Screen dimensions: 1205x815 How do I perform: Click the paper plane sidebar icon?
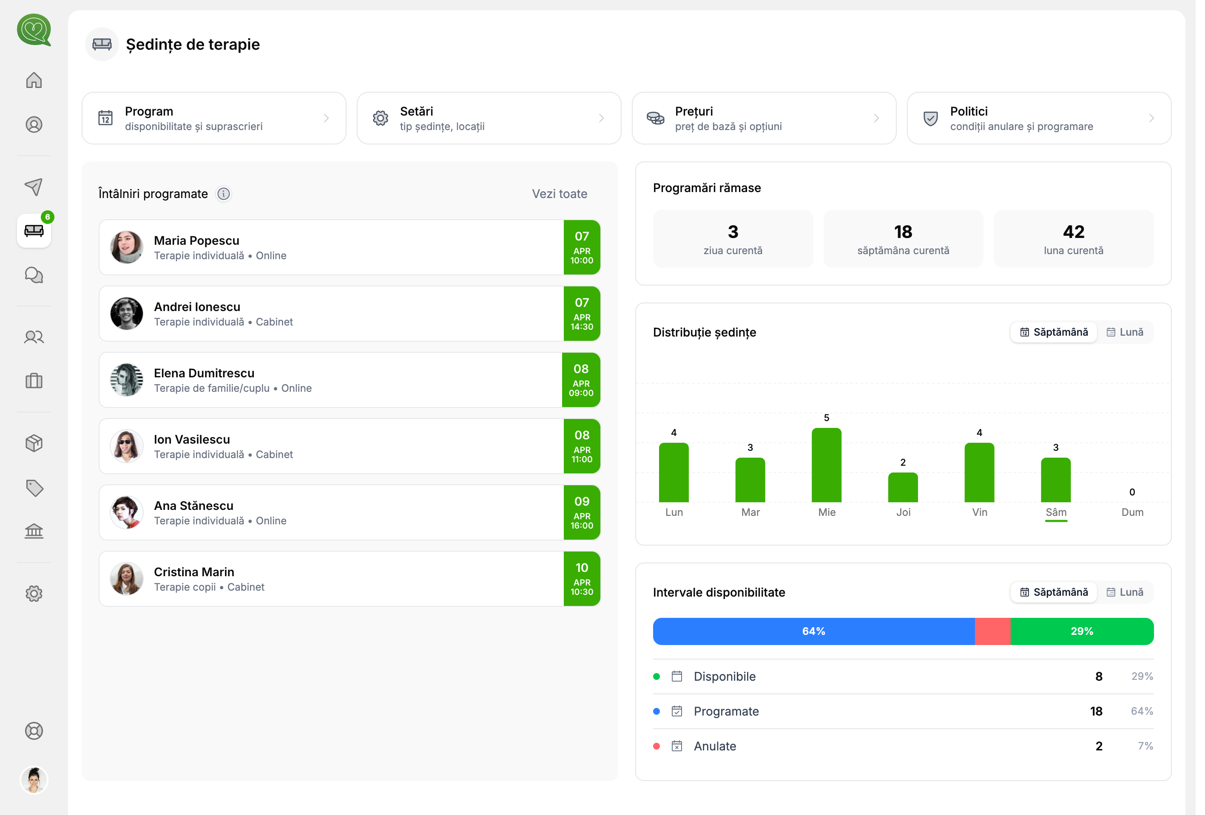pyautogui.click(x=34, y=187)
